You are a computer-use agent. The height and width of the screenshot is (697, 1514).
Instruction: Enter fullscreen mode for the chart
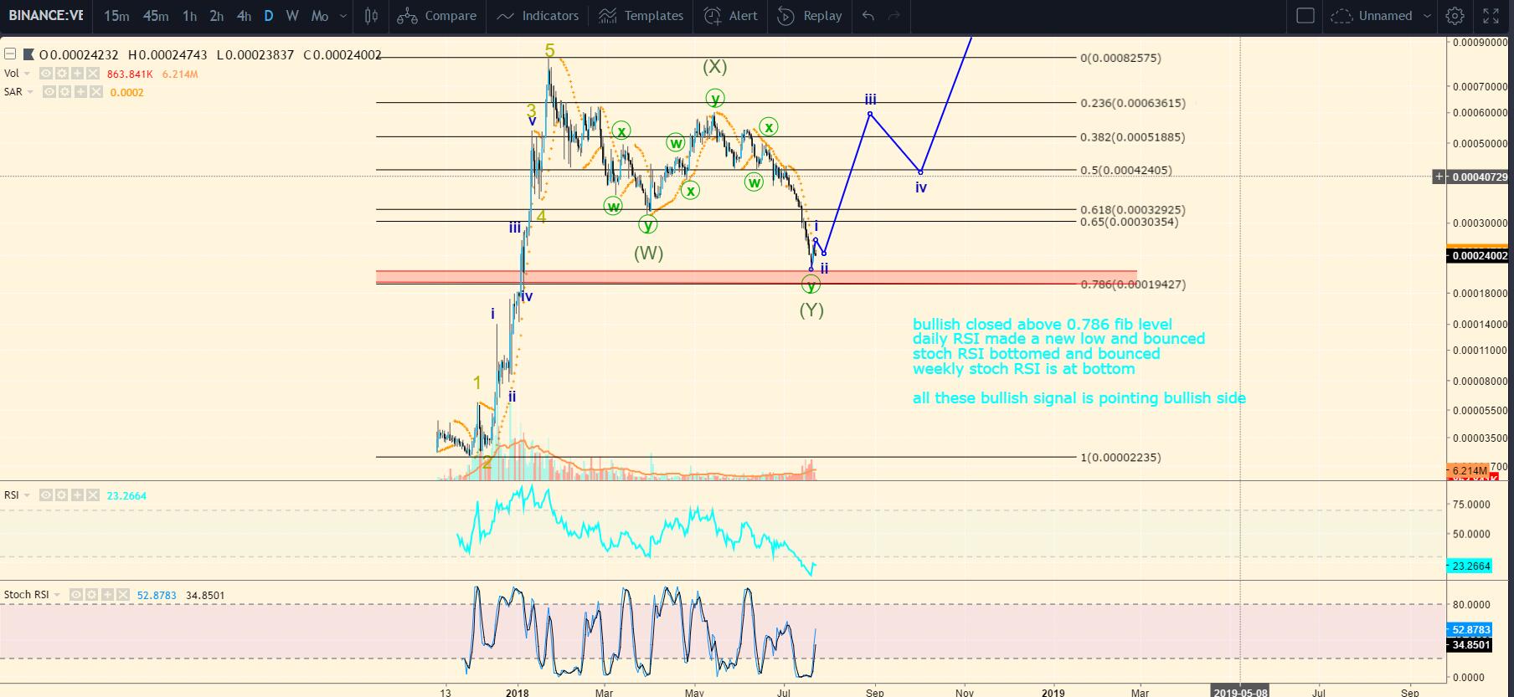pos(1491,16)
